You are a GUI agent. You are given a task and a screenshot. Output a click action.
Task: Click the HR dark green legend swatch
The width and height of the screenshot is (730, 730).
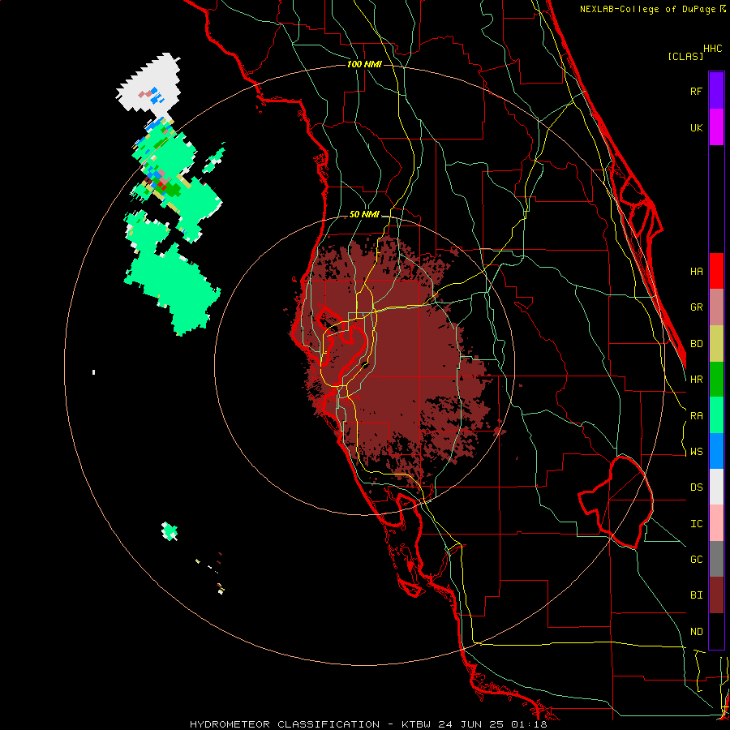click(x=716, y=380)
